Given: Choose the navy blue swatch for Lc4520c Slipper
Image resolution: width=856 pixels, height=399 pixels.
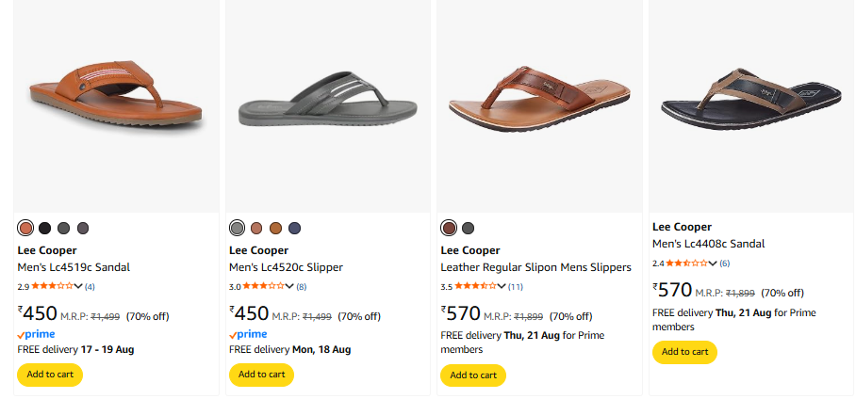Looking at the screenshot, I should tap(294, 228).
